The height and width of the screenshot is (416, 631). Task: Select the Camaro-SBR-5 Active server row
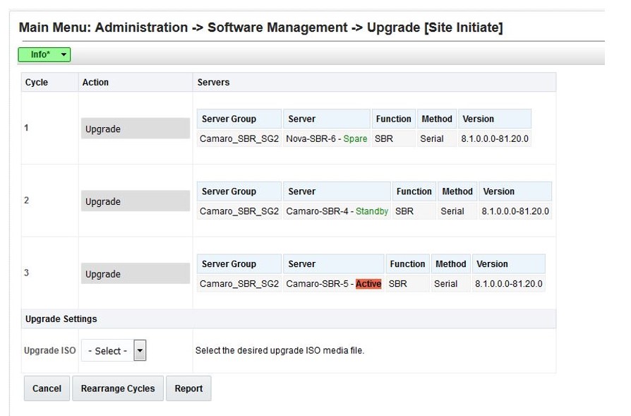click(333, 284)
